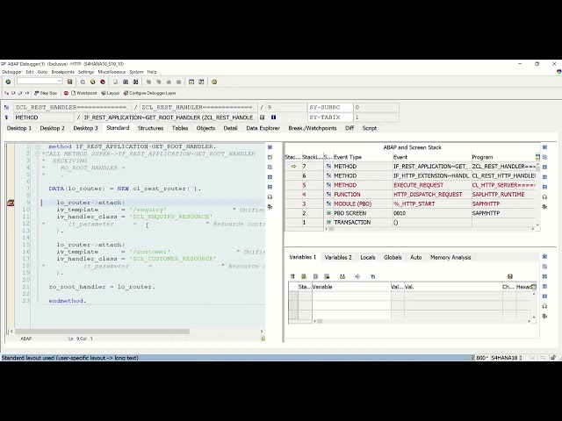This screenshot has height=421, width=562.
Task: Open the Goto menu
Action: (x=42, y=72)
